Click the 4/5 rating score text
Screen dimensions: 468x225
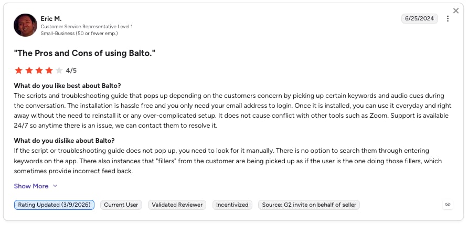point(71,71)
